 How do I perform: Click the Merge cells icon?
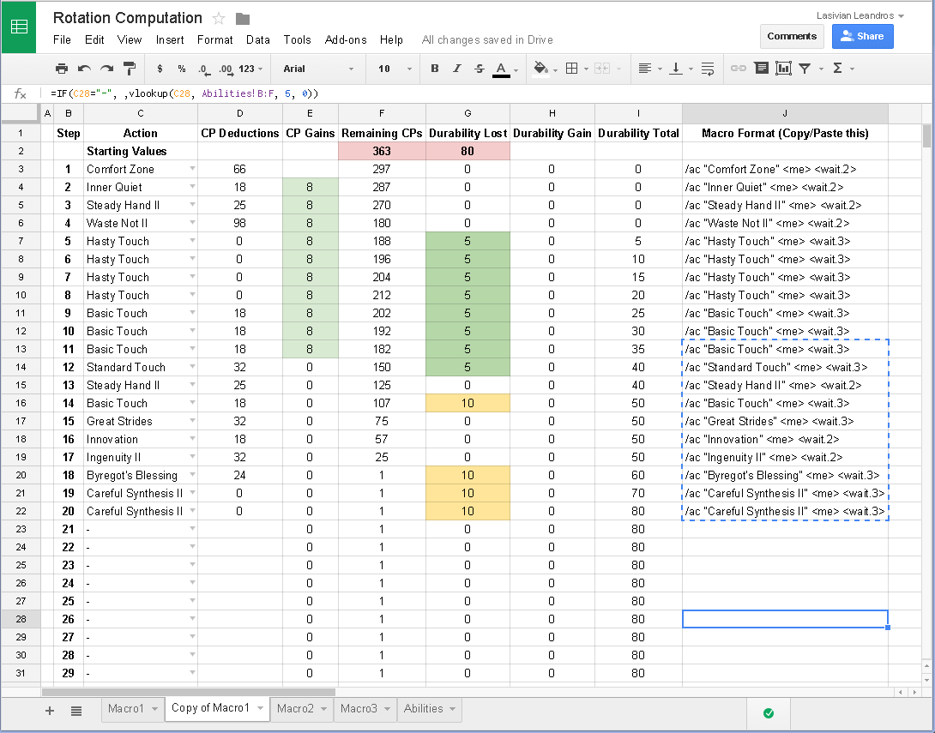[x=602, y=69]
